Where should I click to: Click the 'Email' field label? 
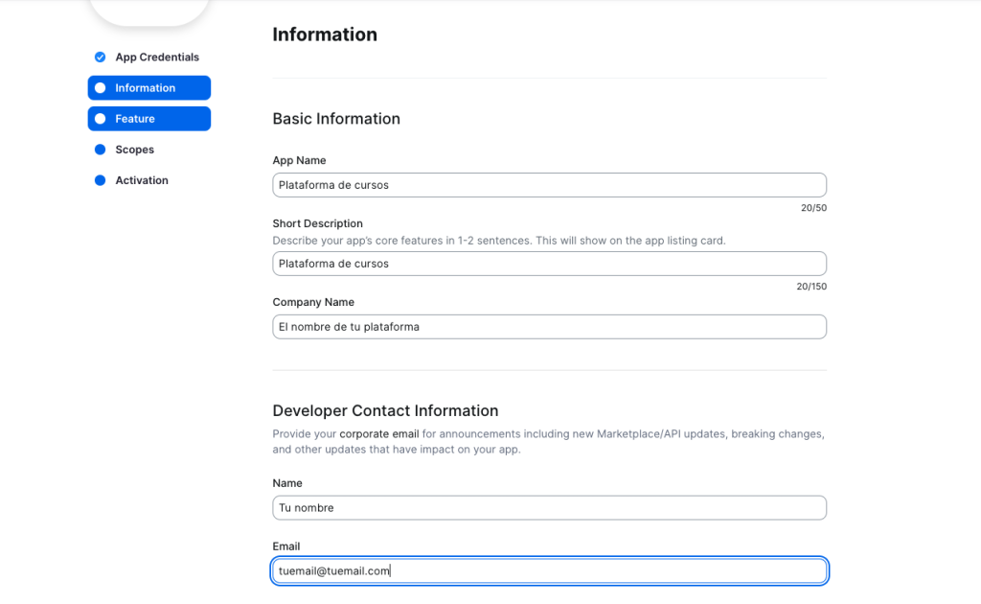(x=286, y=546)
